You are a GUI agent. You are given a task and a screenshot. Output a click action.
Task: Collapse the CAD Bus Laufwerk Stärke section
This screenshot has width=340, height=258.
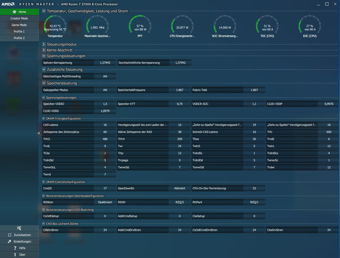[44, 224]
